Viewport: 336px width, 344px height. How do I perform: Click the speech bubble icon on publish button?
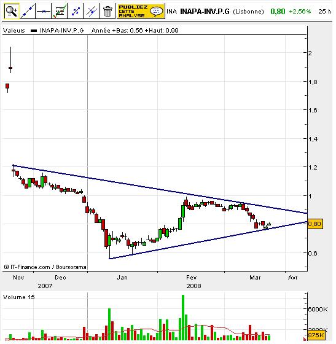click(x=157, y=11)
